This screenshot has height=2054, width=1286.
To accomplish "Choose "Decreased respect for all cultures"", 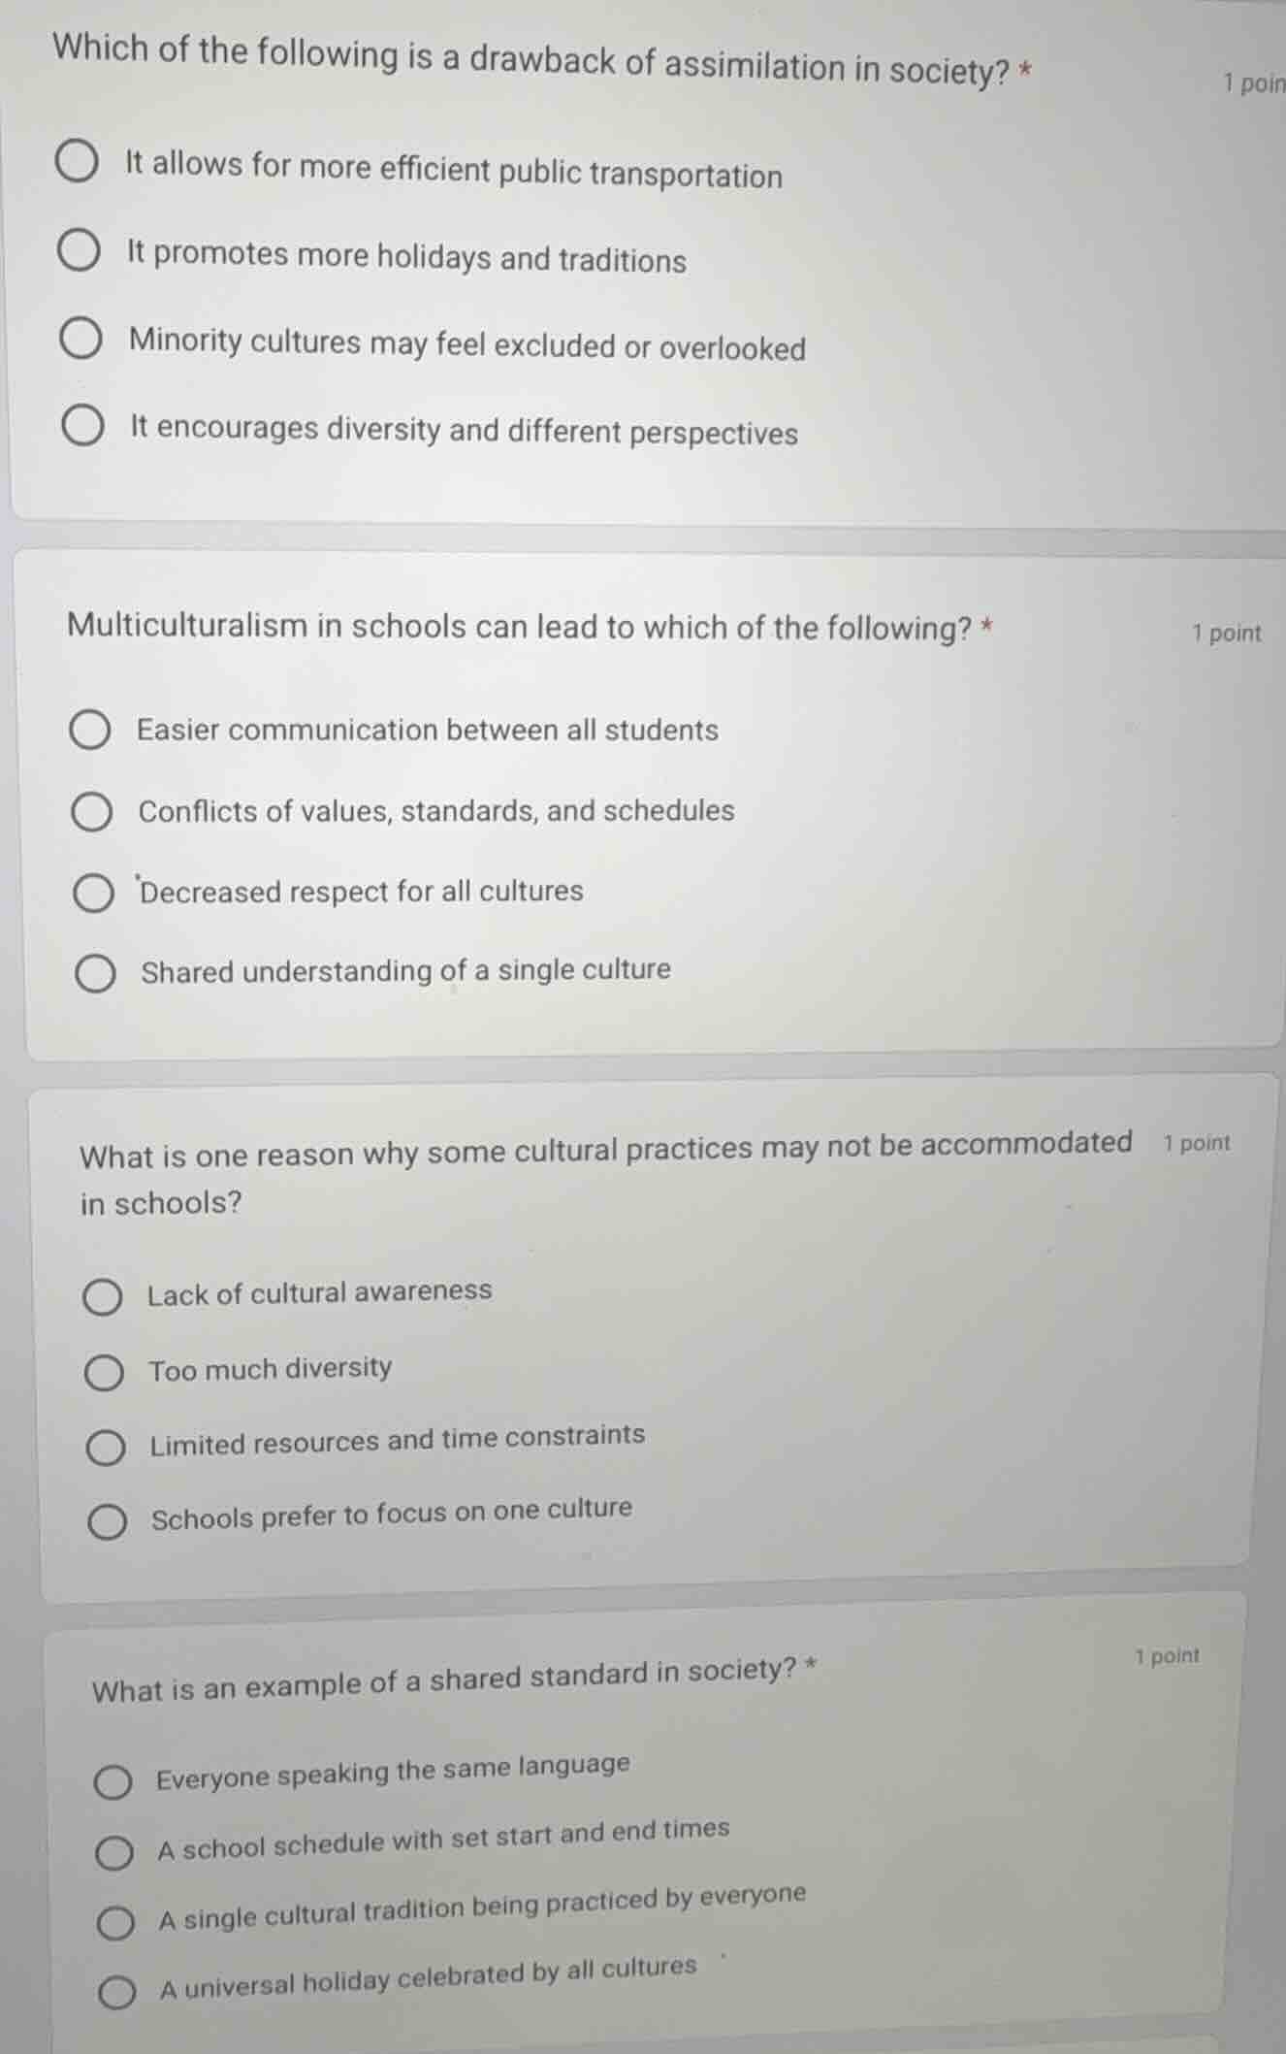I will tap(93, 893).
